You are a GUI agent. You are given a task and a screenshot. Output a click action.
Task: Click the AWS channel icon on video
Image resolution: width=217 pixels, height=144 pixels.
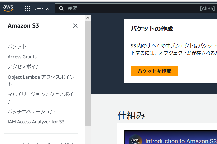tap(135, 140)
